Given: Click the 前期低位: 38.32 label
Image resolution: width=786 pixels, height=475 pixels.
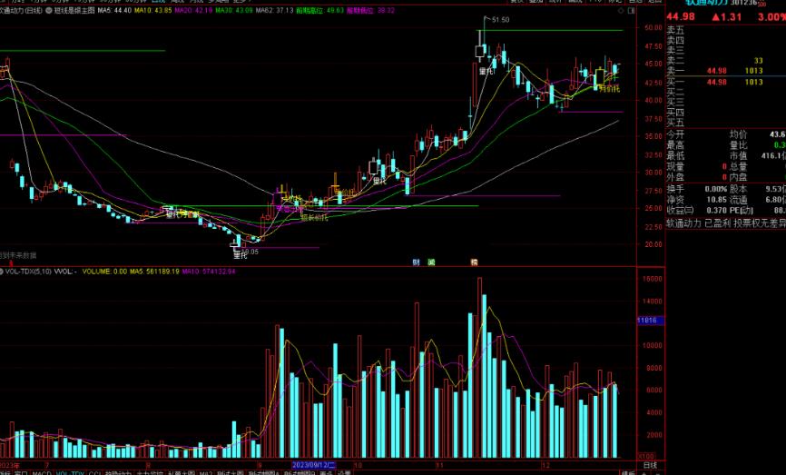Looking at the screenshot, I should 371,11.
